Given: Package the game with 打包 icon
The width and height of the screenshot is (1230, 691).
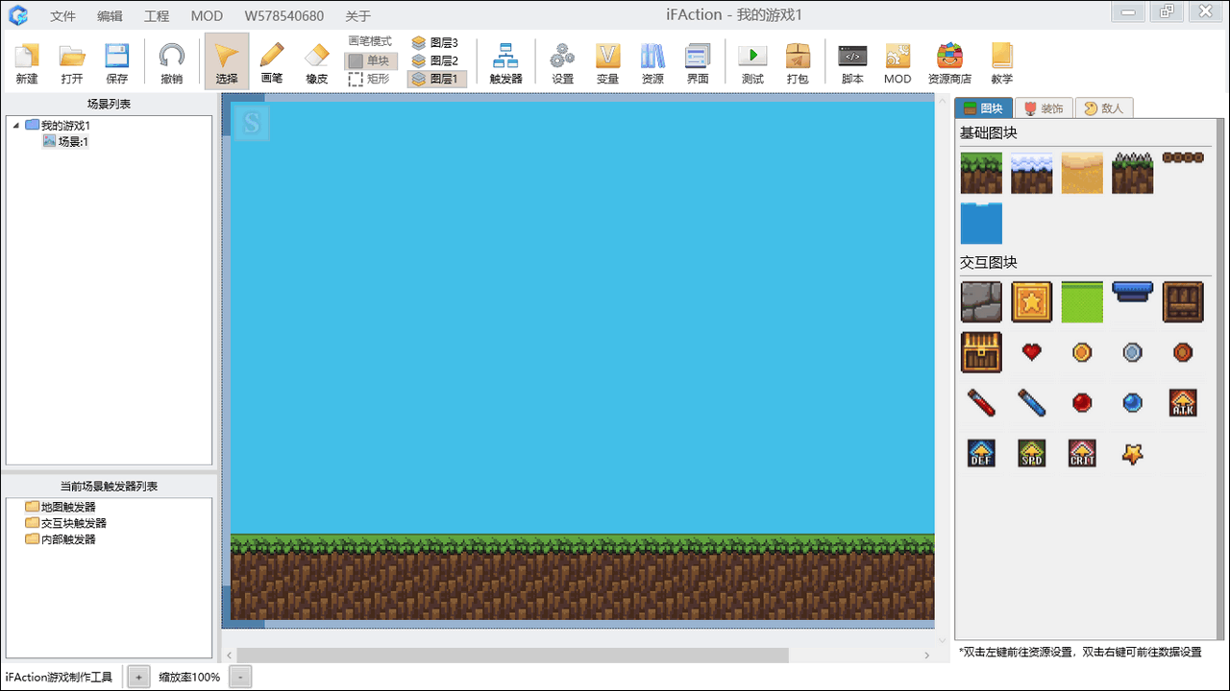Looking at the screenshot, I should [x=798, y=63].
